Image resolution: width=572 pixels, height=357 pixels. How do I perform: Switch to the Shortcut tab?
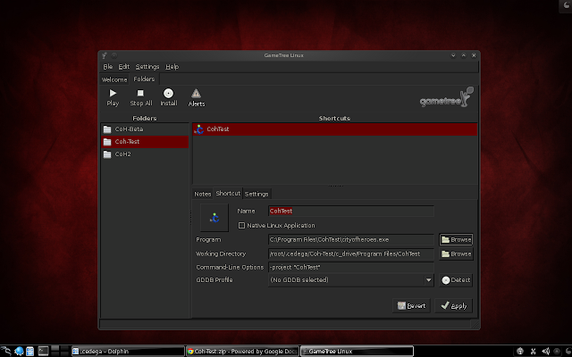pyautogui.click(x=228, y=194)
